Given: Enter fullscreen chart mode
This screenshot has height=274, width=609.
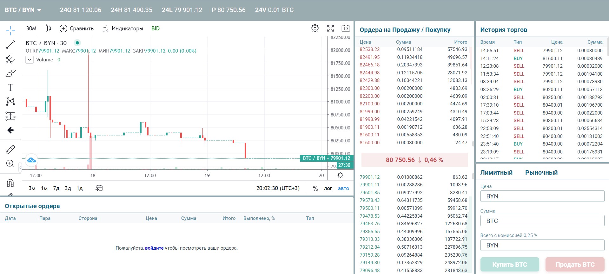Looking at the screenshot, I should [x=330, y=28].
